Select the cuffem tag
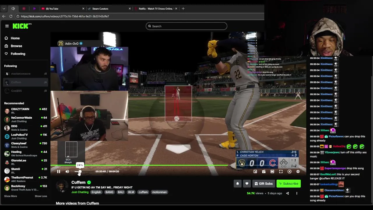 coord(143,192)
